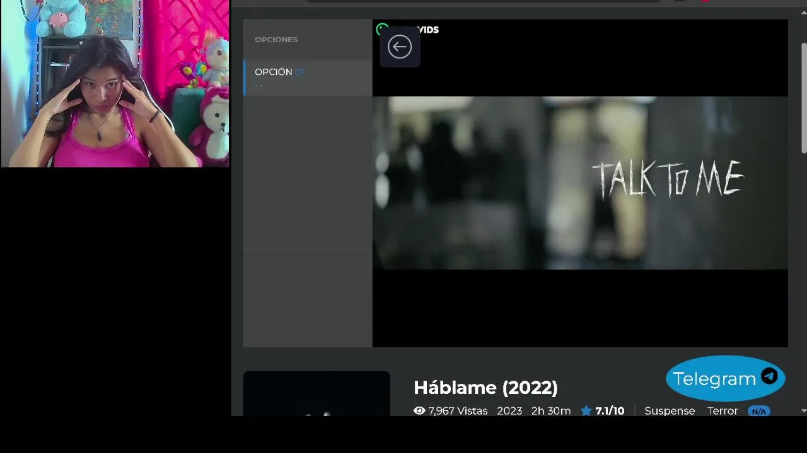Open the Terror genre link

(723, 411)
